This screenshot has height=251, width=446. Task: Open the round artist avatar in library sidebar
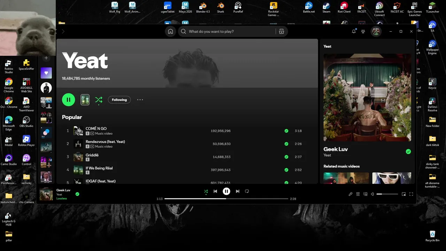click(46, 88)
